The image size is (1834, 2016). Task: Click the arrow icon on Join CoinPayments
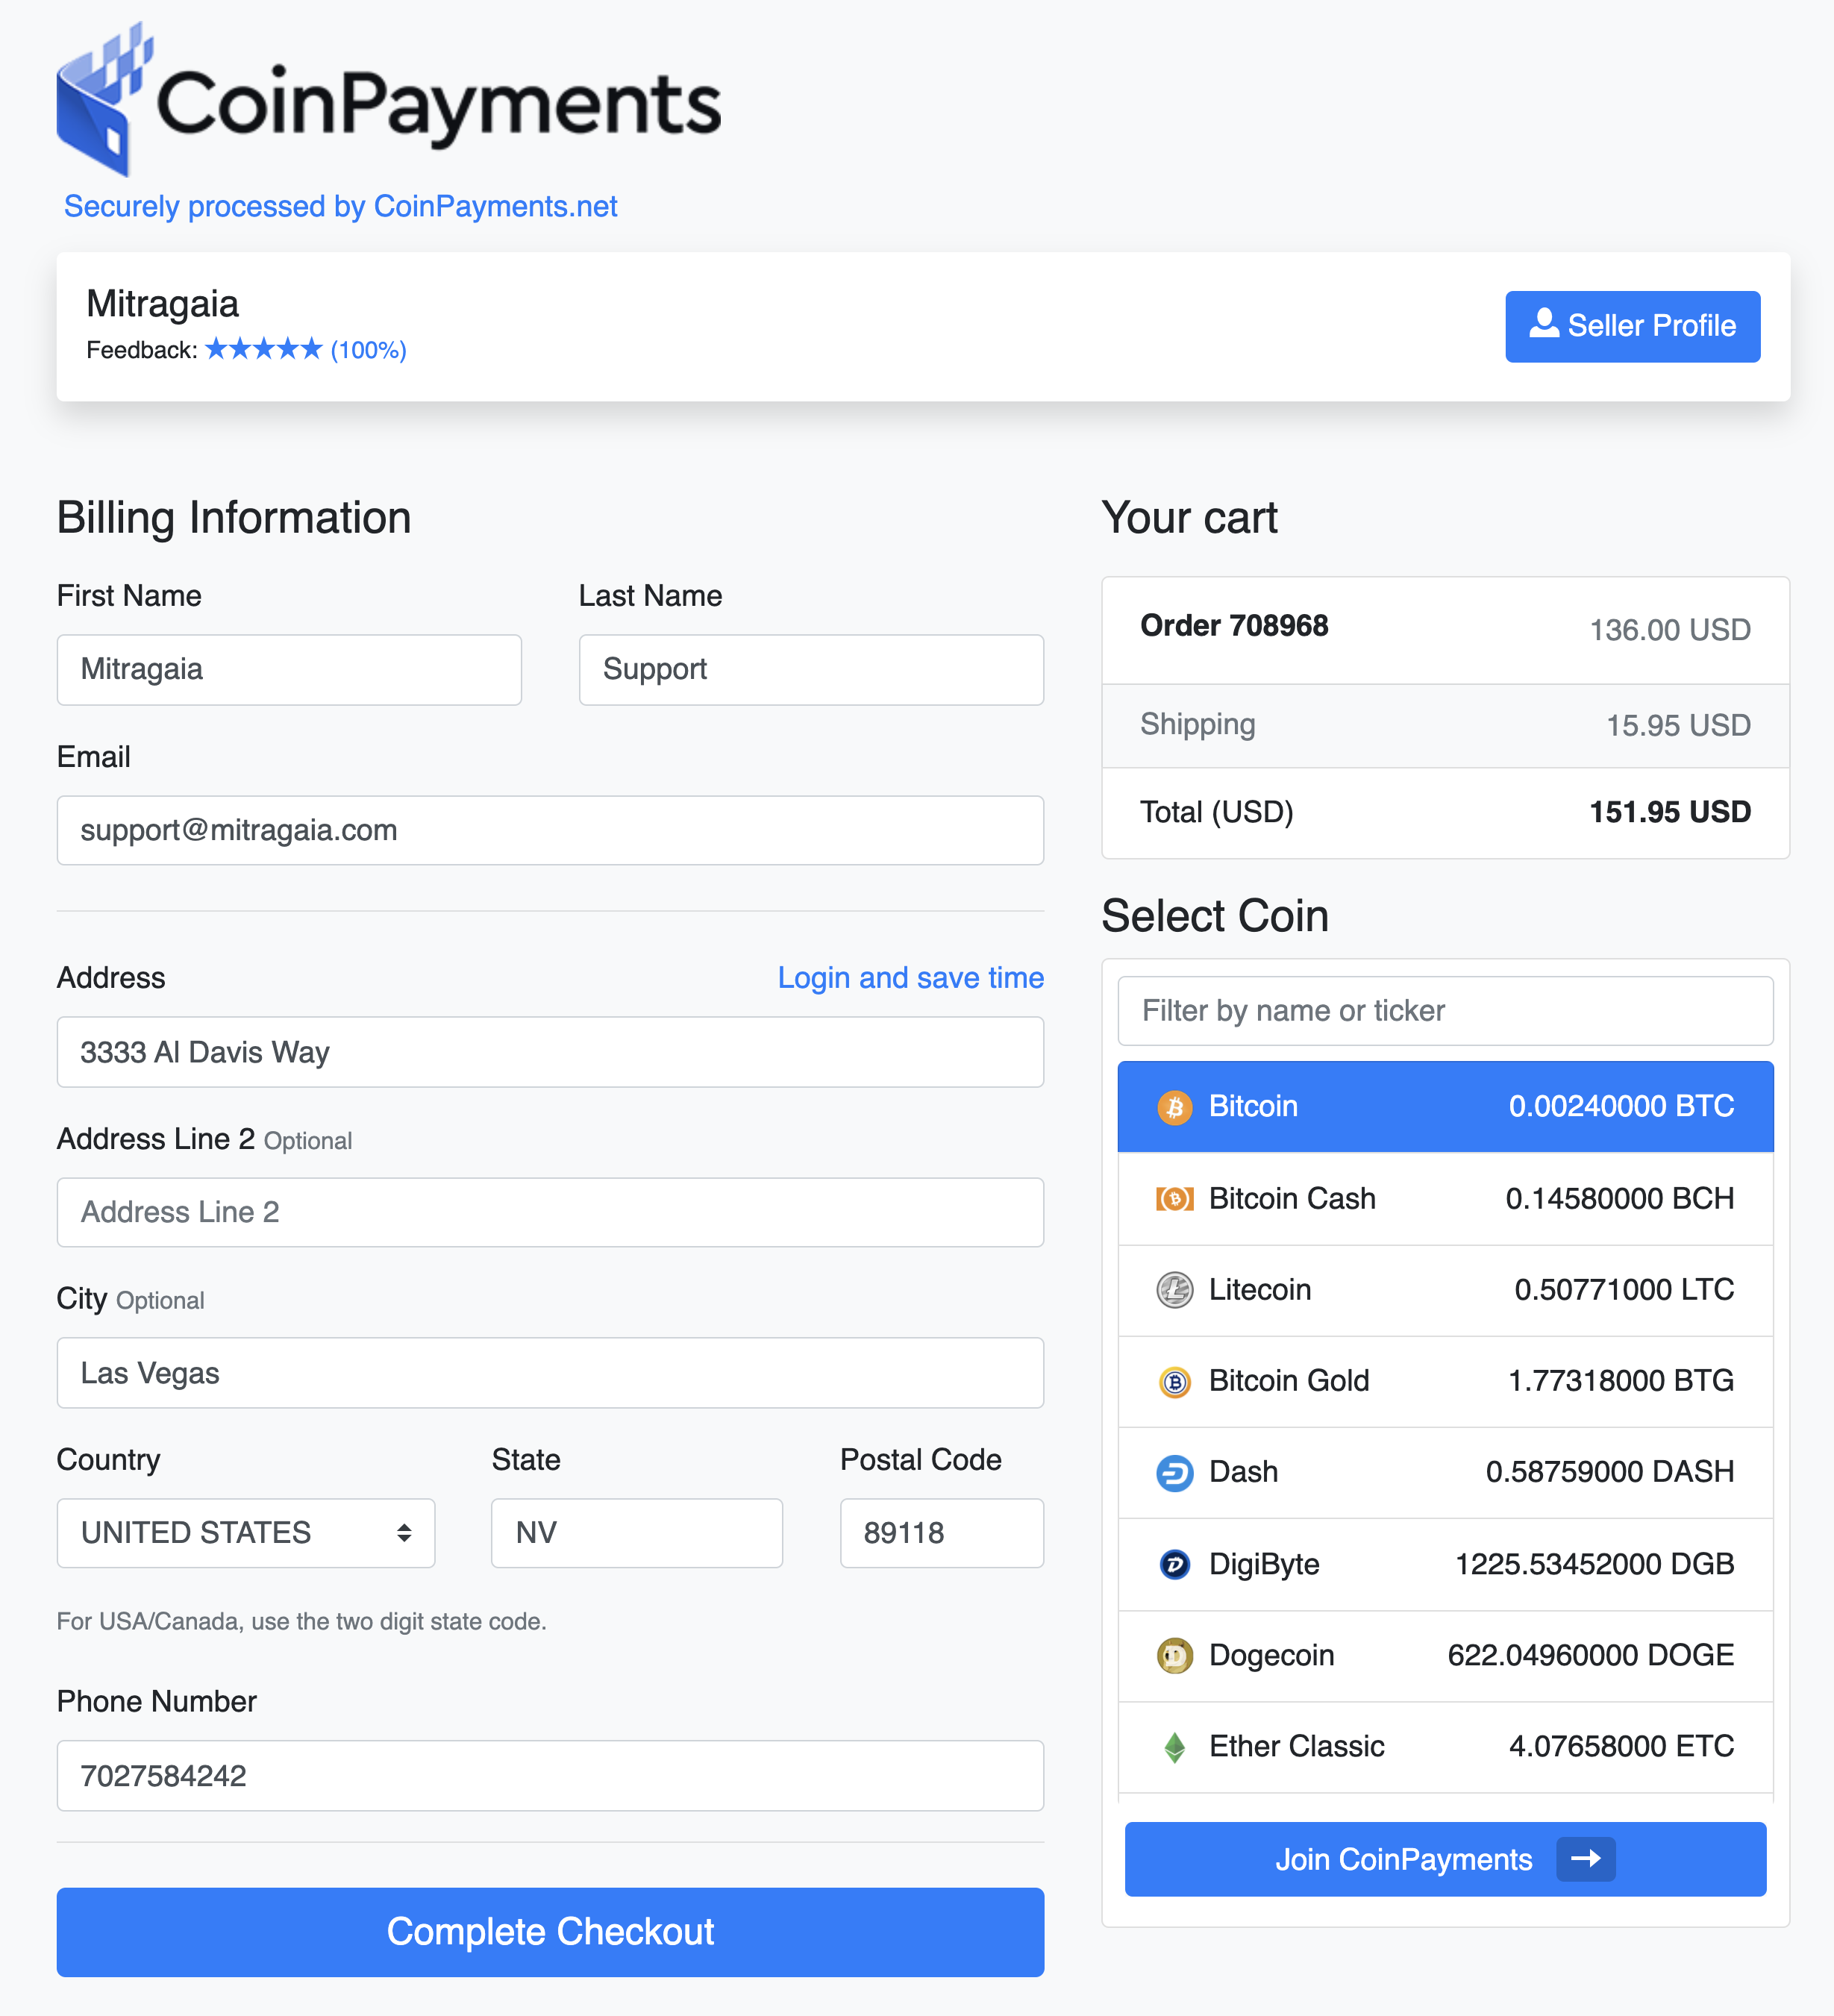click(1585, 1859)
